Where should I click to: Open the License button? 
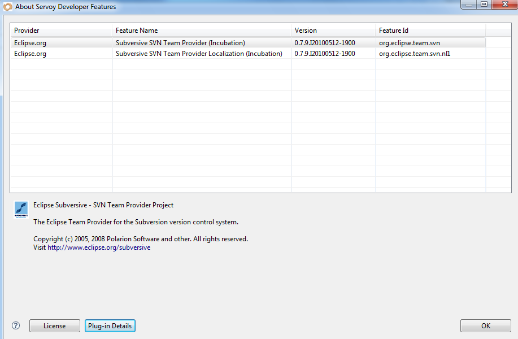point(54,326)
